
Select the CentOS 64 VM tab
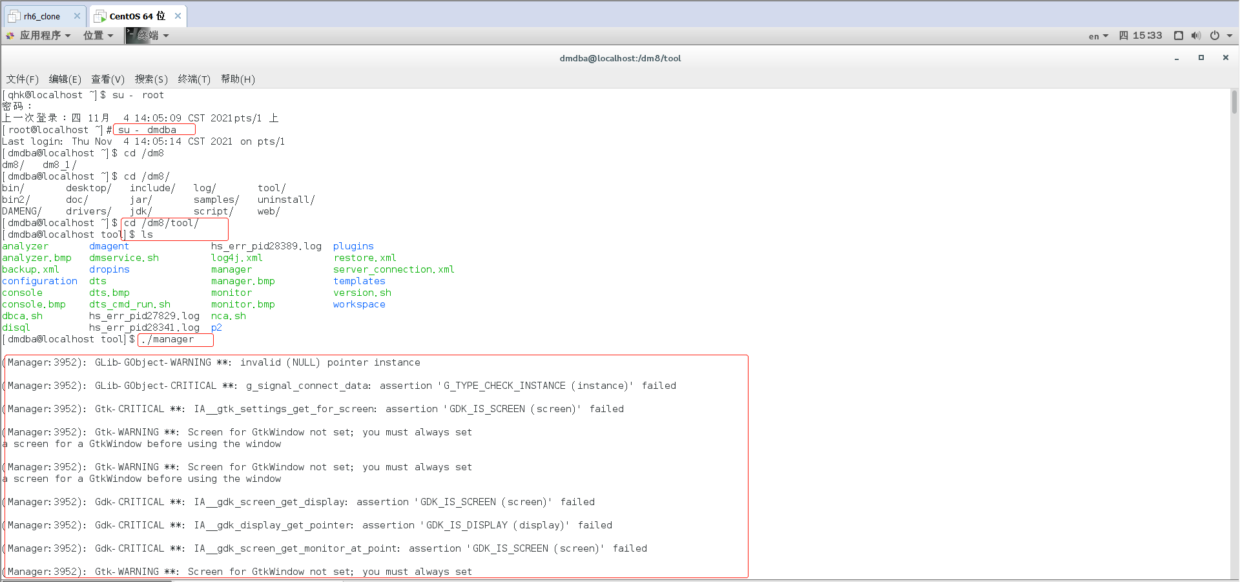[137, 16]
